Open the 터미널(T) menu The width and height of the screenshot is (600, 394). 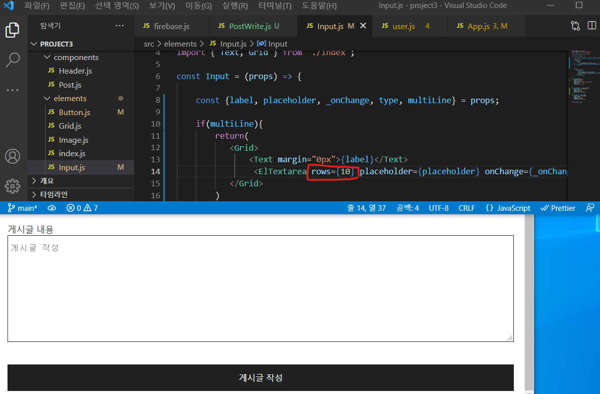coord(275,6)
